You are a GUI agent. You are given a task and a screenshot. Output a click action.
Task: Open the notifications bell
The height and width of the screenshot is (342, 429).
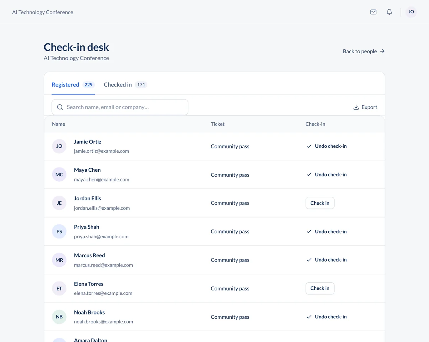(389, 12)
